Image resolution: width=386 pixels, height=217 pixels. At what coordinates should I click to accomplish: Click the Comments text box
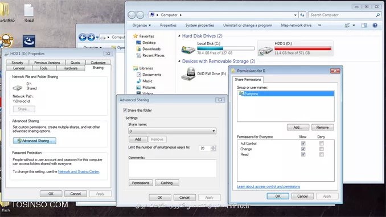(x=172, y=168)
